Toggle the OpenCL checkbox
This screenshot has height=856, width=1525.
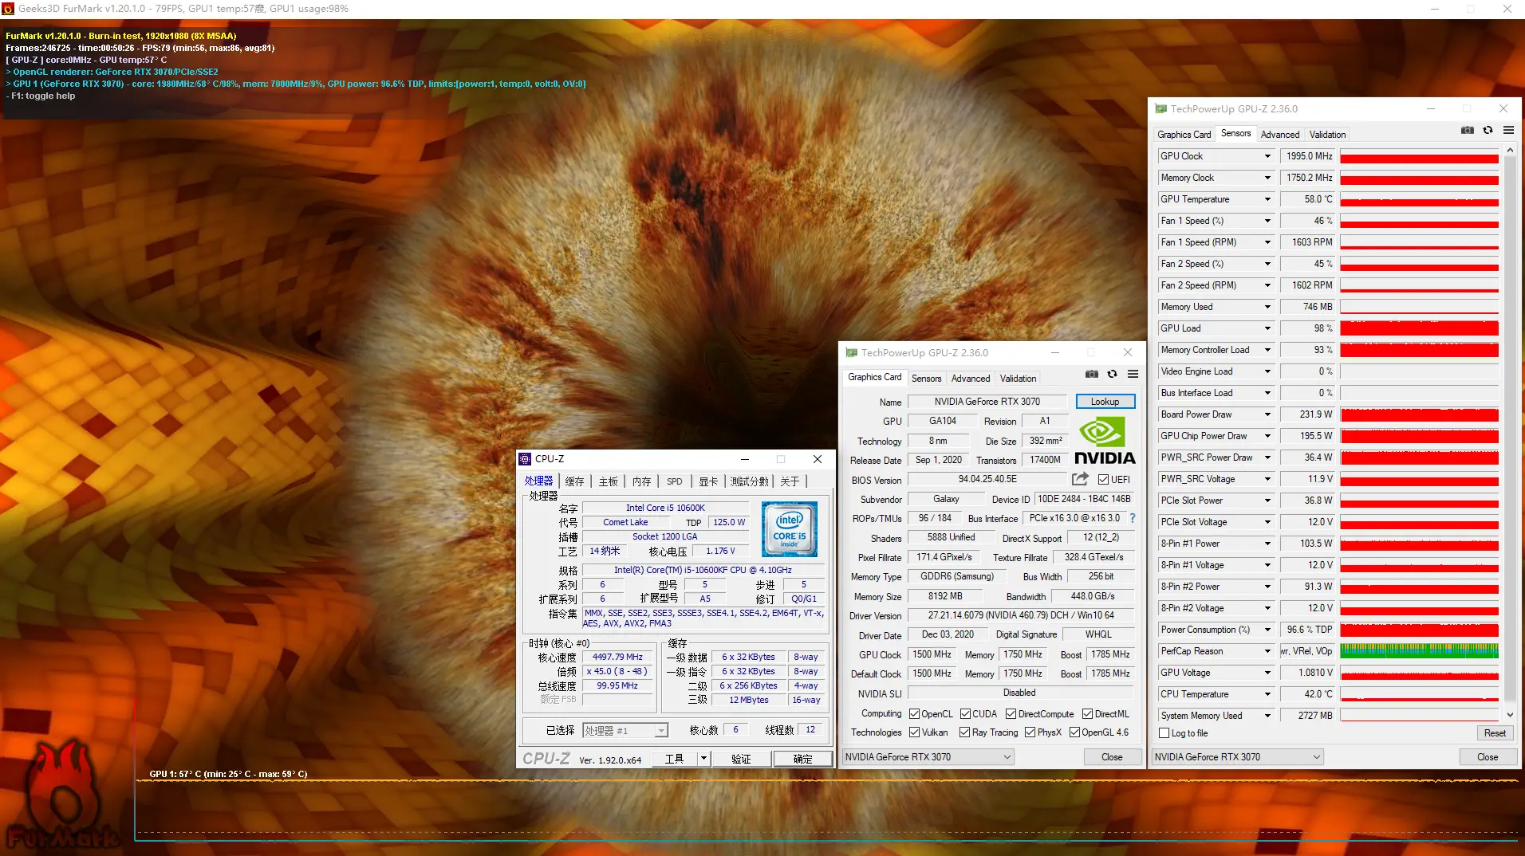pyautogui.click(x=914, y=714)
